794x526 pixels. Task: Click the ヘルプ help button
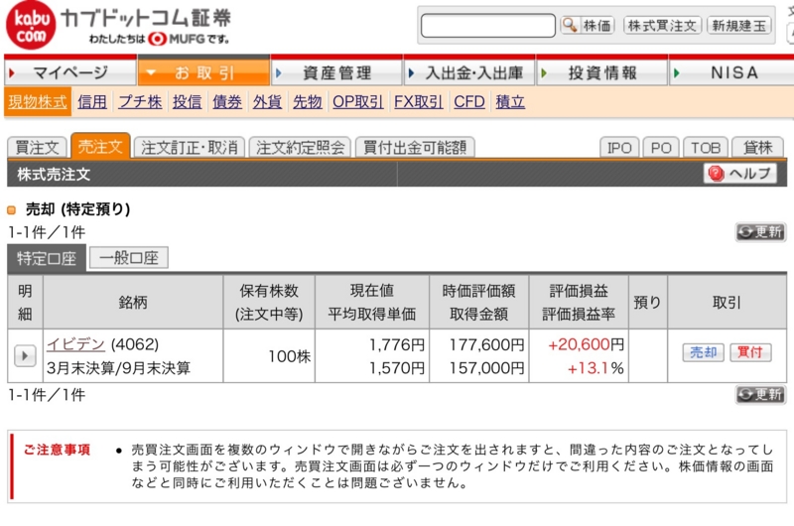[x=739, y=174]
